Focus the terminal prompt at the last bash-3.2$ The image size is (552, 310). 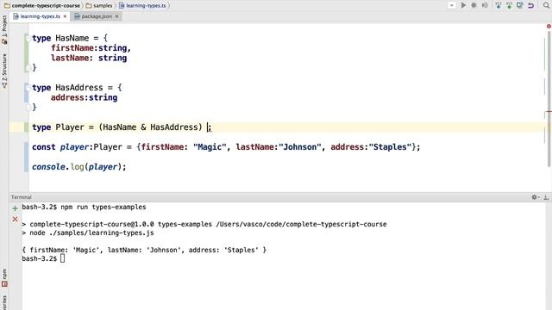(43, 258)
